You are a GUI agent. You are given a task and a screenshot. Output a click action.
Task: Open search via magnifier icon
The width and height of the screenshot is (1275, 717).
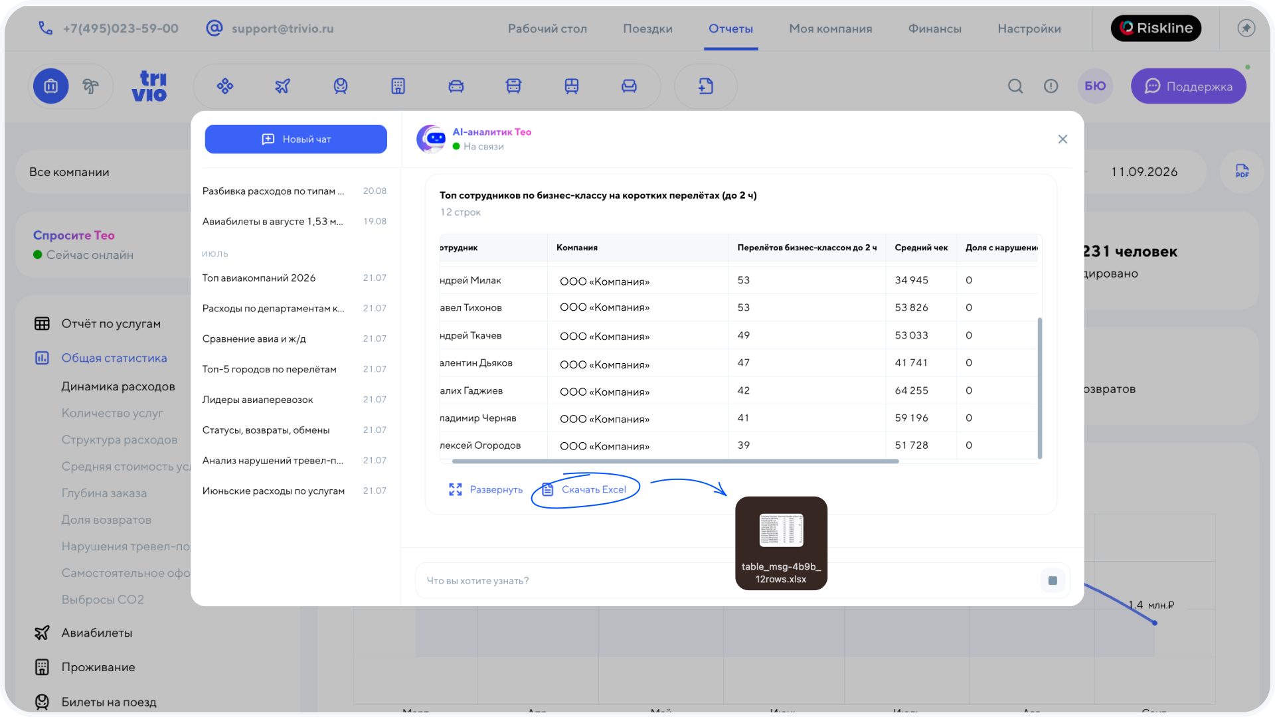pos(1015,86)
